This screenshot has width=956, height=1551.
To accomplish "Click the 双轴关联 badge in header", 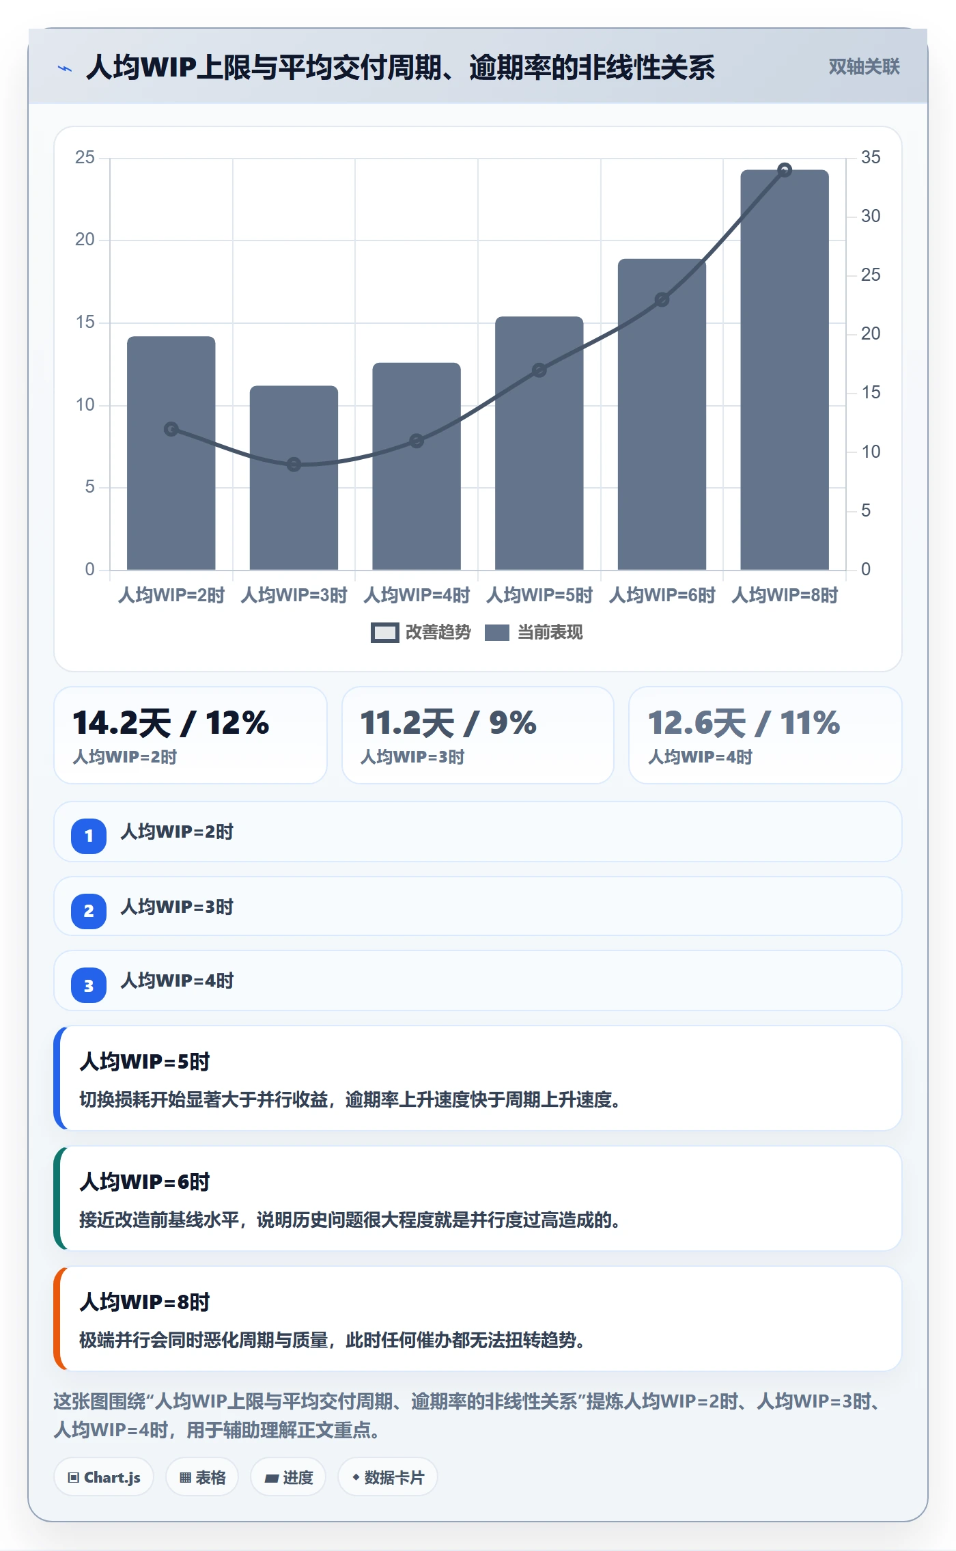I will [x=864, y=66].
